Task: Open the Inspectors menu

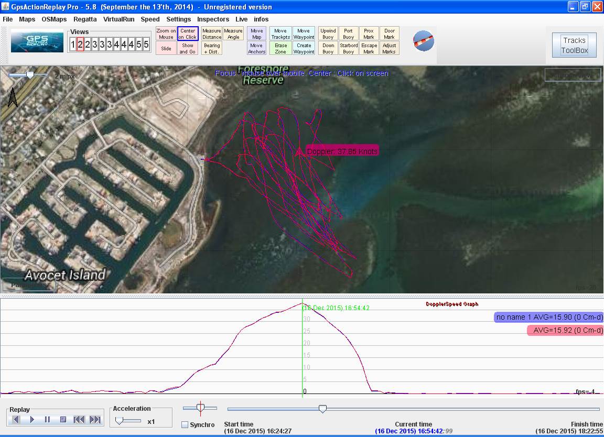Action: 213,19
